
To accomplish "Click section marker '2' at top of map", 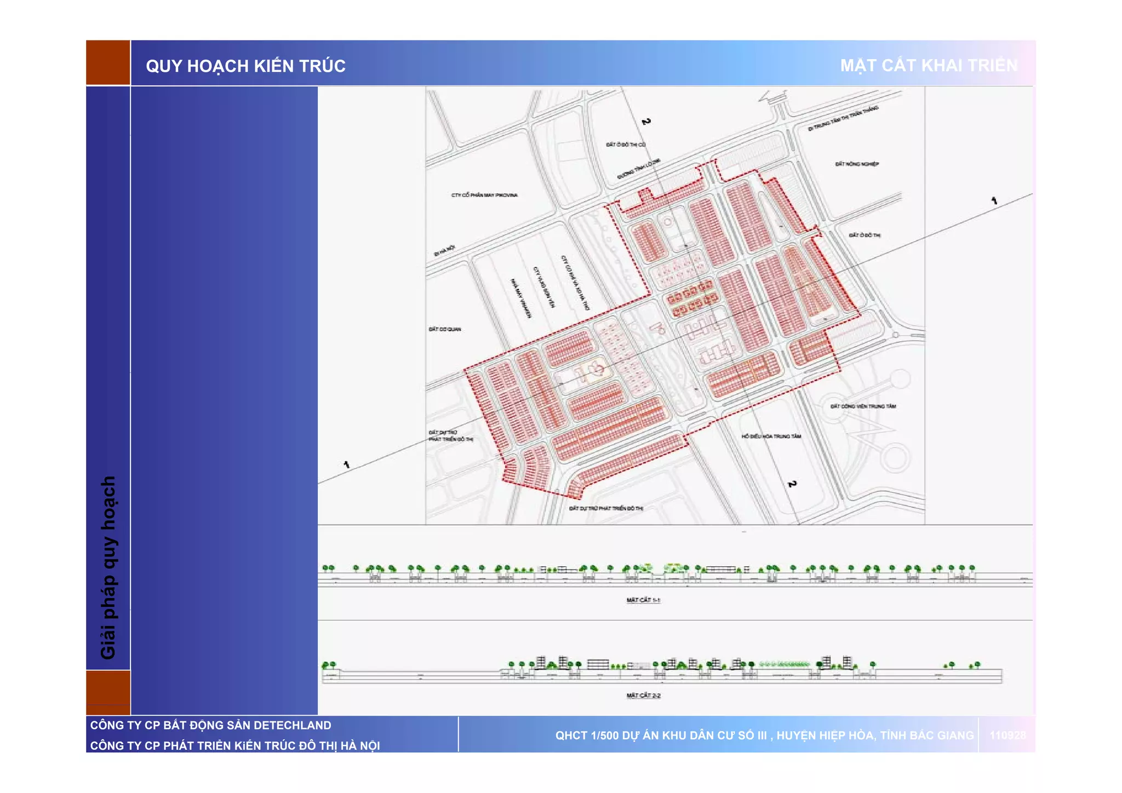I will coord(646,121).
